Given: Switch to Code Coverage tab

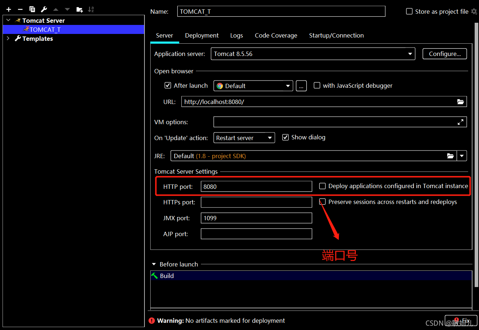Looking at the screenshot, I should click(x=276, y=35).
